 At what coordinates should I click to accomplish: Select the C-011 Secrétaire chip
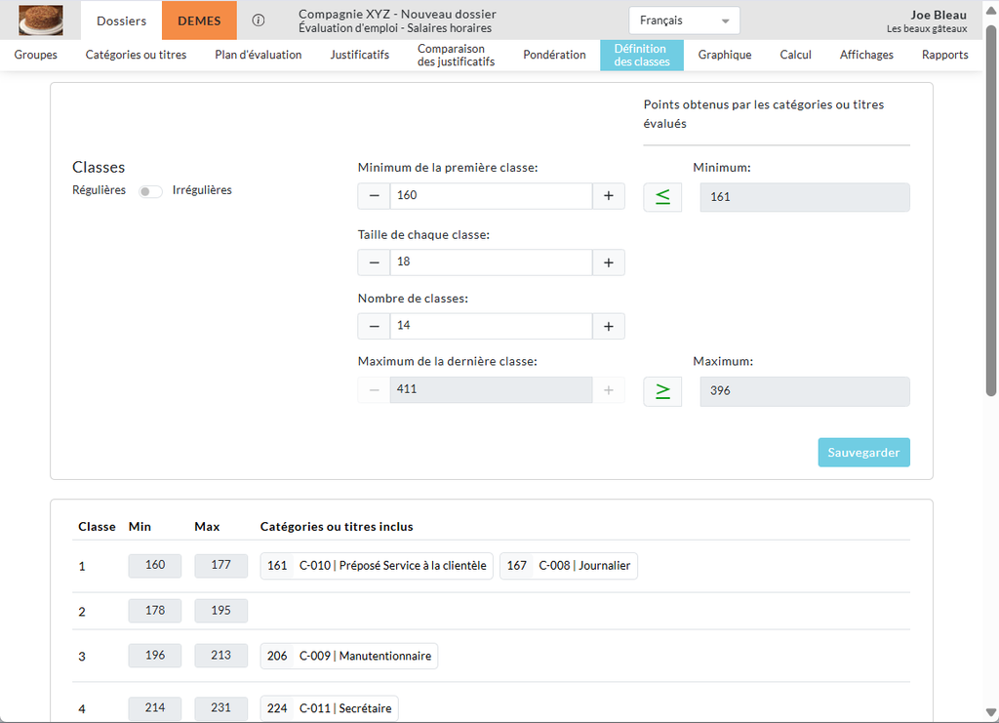pos(330,708)
